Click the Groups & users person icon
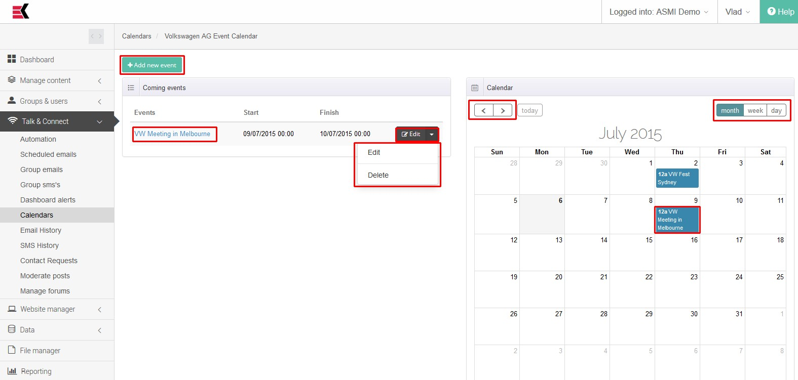Viewport: 798px width, 380px height. coord(12,101)
